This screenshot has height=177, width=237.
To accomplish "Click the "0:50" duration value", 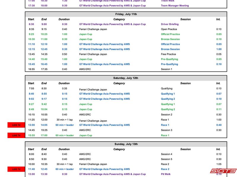I will point(65,54).
